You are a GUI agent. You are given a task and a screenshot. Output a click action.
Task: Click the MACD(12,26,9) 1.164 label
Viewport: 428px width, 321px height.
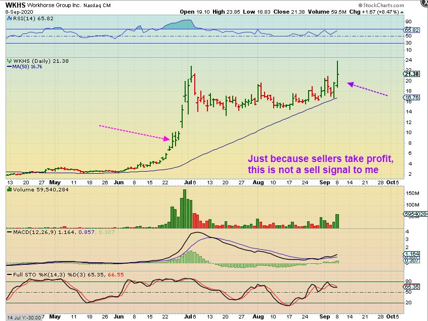44,232
